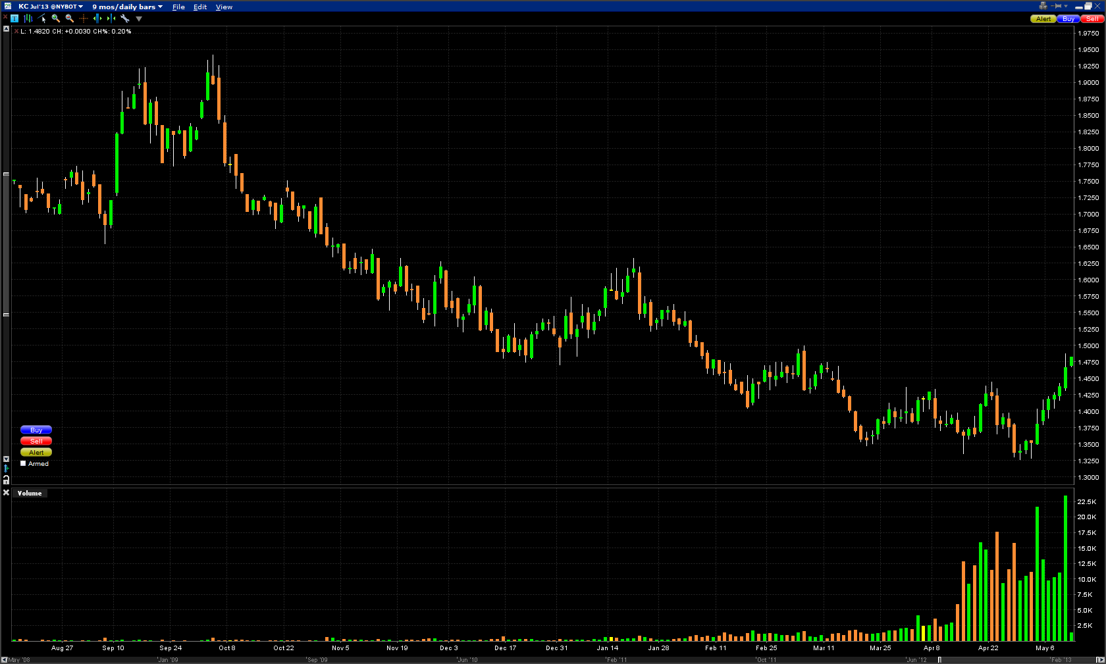1106x664 pixels.
Task: Click the expand time scale arrows icon
Action: 97,18
